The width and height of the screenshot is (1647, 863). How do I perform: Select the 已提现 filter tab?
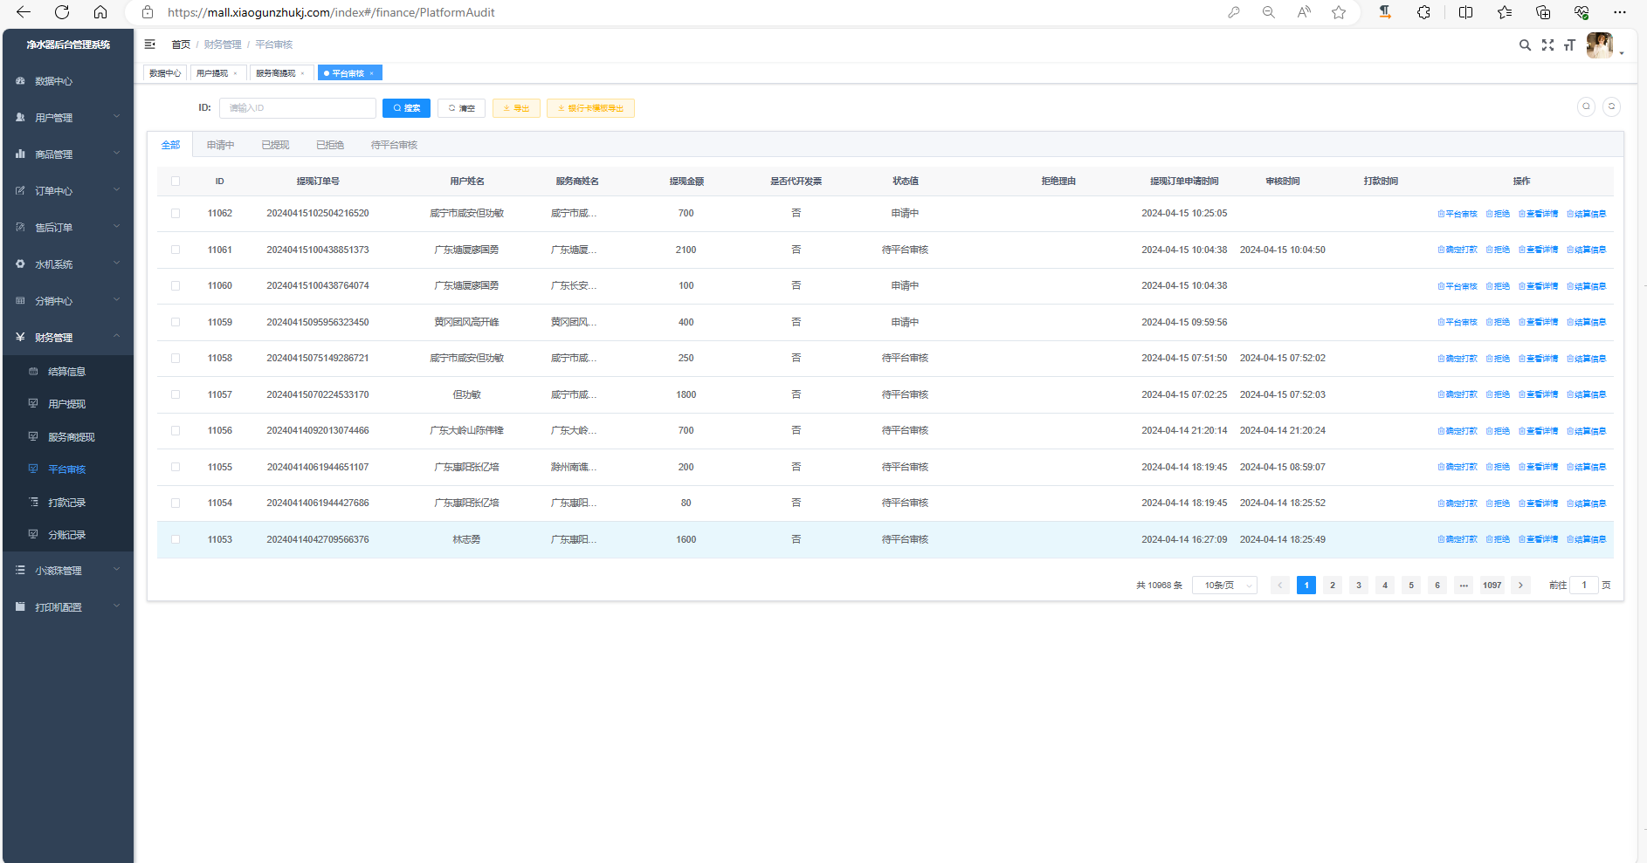point(275,145)
